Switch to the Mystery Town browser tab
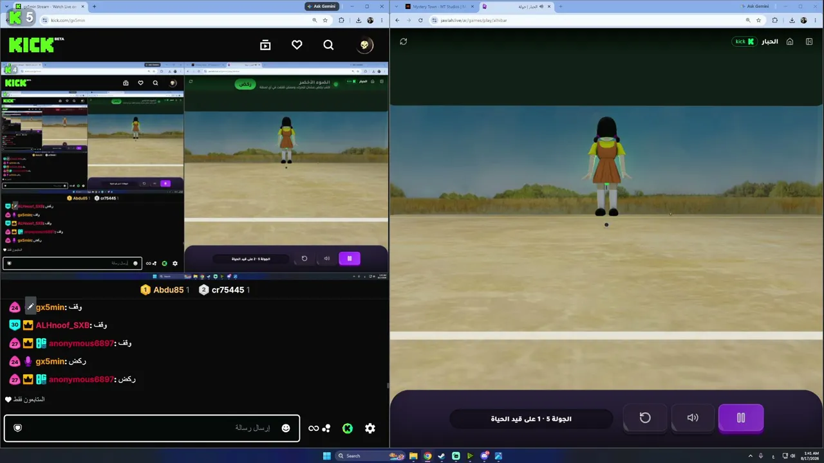824x463 pixels. (x=438, y=6)
